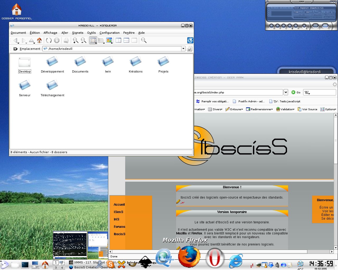The height and width of the screenshot is (270, 338).
Task: Adjust the XMMS volume slider
Action: [x=302, y=17]
